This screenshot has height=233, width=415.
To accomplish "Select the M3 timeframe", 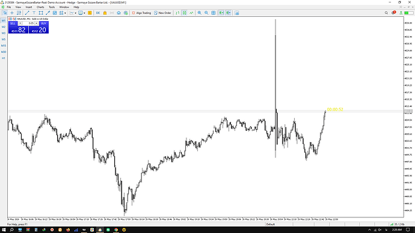I will [4, 33].
